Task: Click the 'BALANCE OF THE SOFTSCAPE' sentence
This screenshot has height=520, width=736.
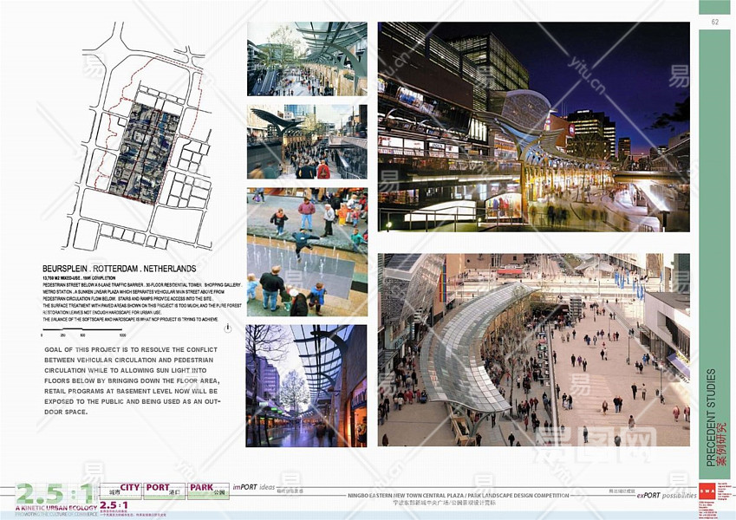Action: pyautogui.click(x=131, y=319)
